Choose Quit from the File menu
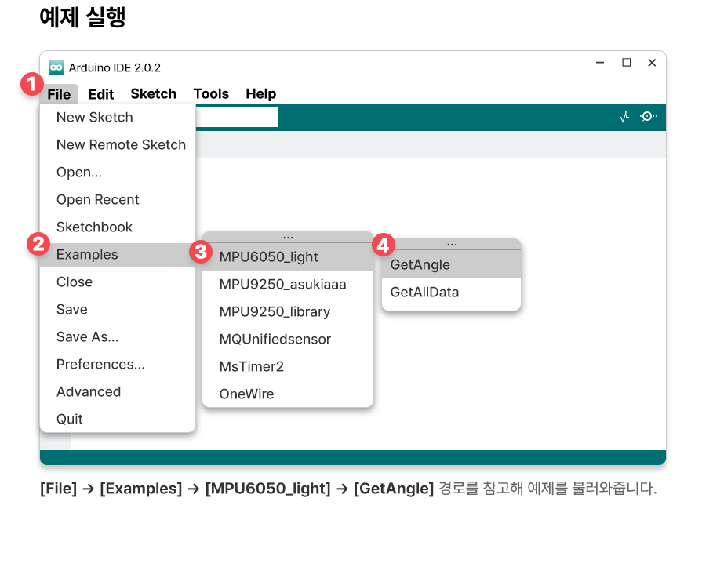702x578 pixels. coord(70,420)
